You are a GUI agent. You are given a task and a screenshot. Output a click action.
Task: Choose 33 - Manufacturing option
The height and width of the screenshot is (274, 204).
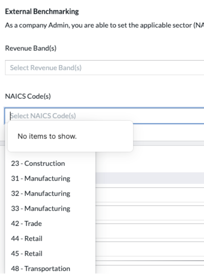pos(50,209)
